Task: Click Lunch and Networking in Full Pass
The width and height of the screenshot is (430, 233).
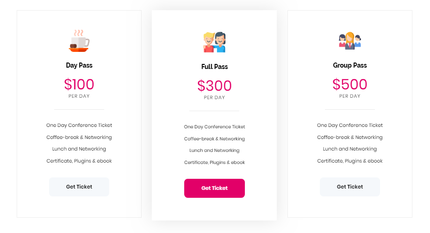Action: (x=214, y=150)
